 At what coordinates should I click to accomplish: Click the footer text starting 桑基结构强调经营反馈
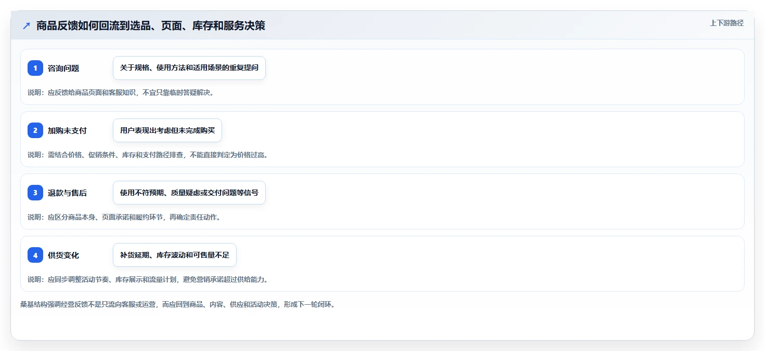tap(178, 304)
